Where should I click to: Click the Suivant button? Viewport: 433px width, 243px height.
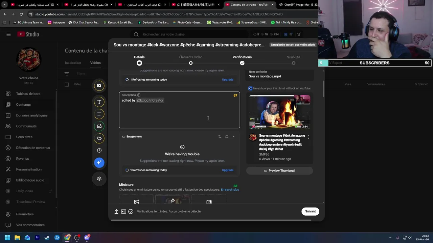pos(310,211)
